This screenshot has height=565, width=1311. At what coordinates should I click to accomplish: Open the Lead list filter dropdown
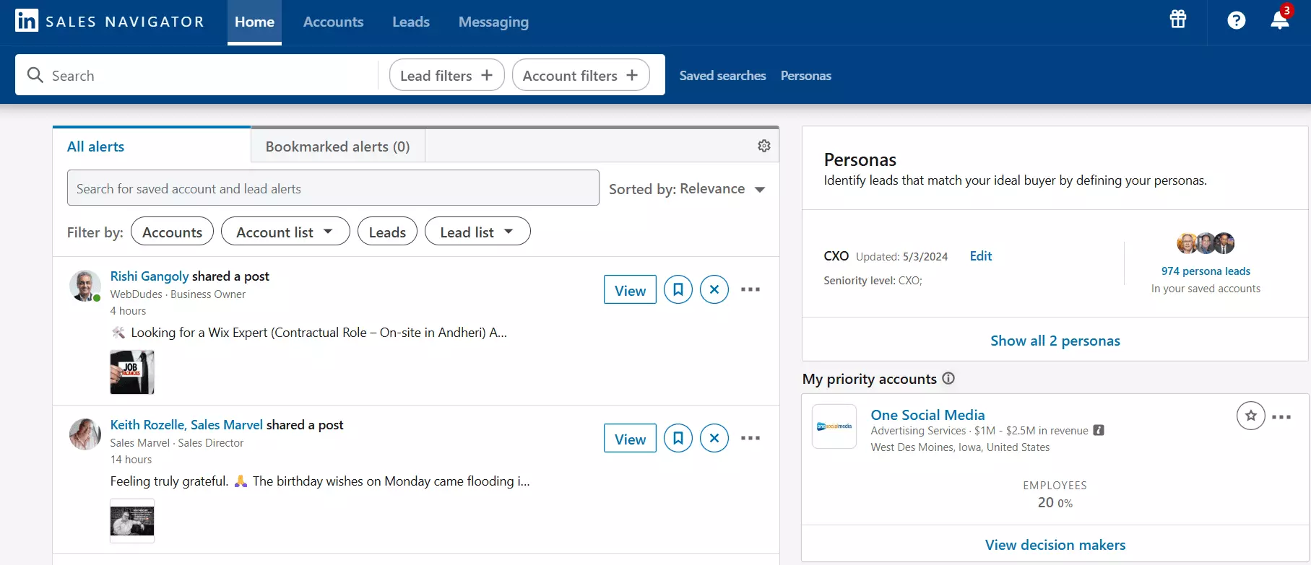tap(477, 232)
